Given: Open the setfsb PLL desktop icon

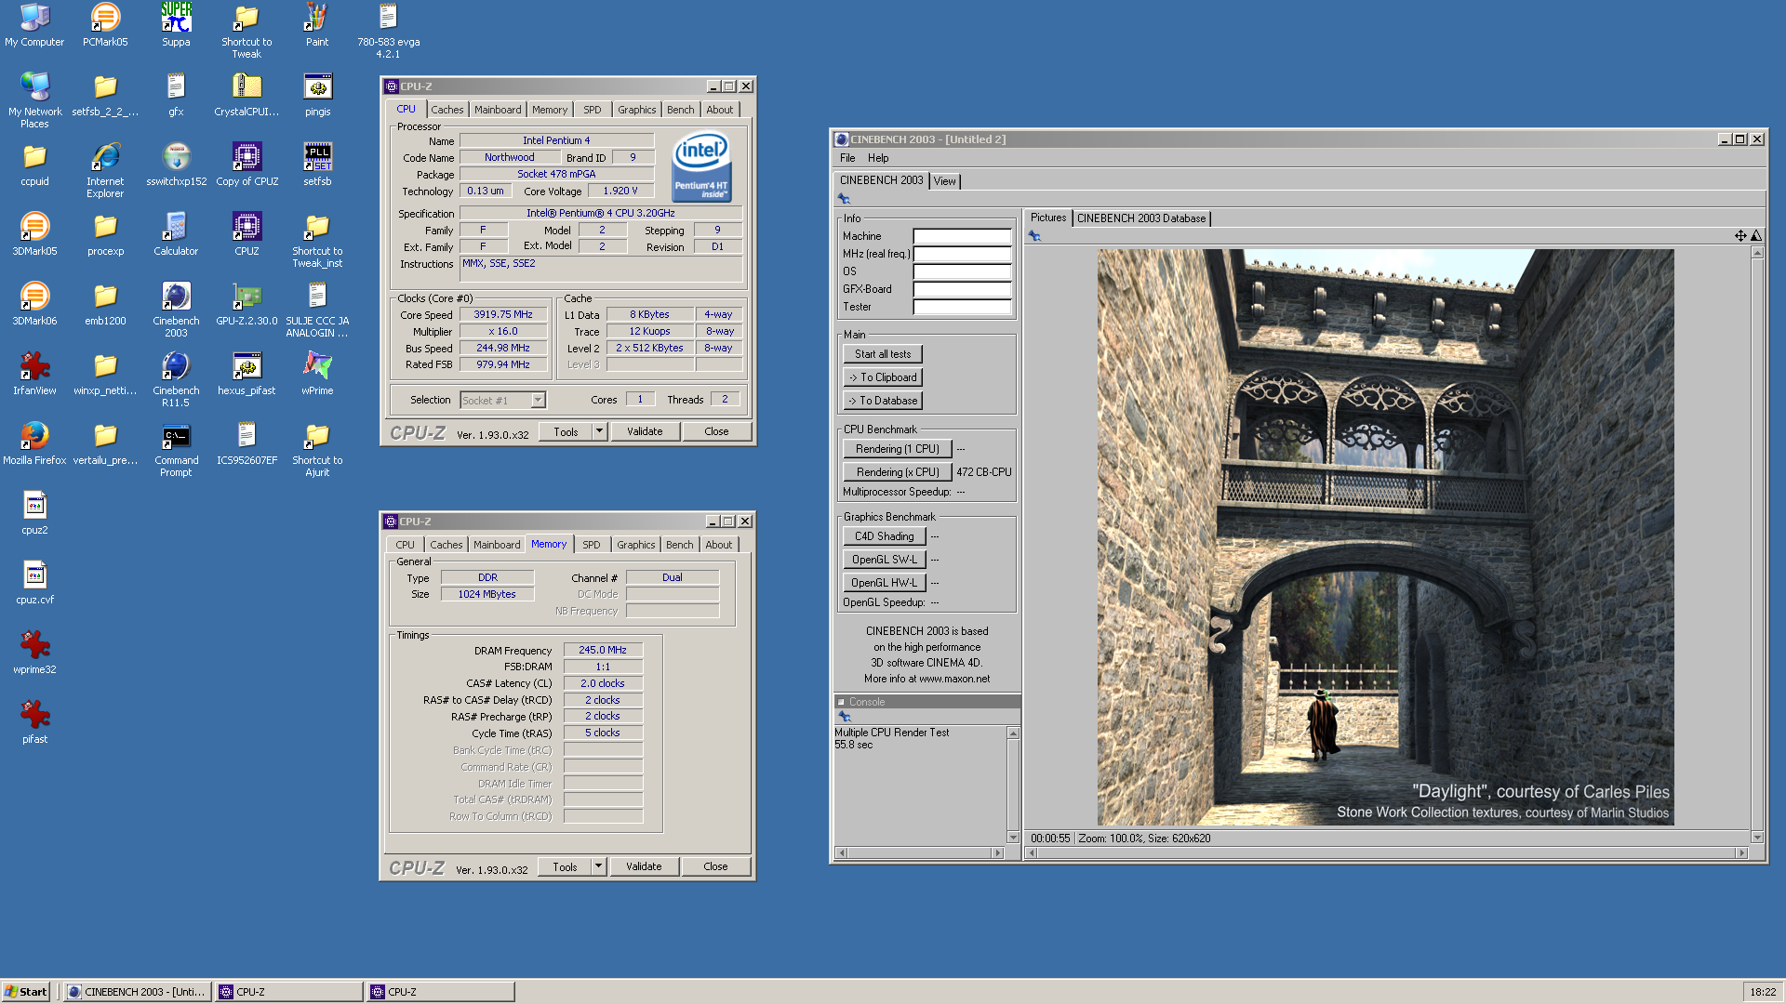Looking at the screenshot, I should click(317, 165).
